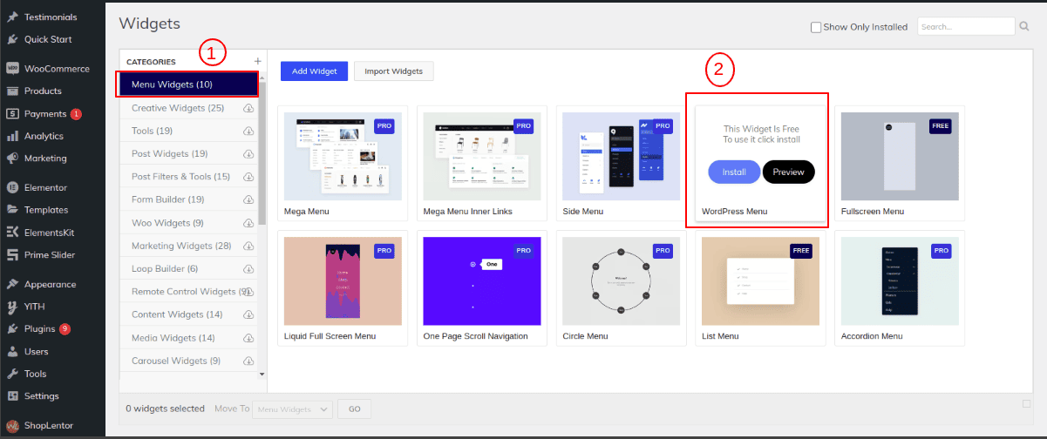Click the Payments dollar icon
The height and width of the screenshot is (439, 1047).
click(x=12, y=113)
